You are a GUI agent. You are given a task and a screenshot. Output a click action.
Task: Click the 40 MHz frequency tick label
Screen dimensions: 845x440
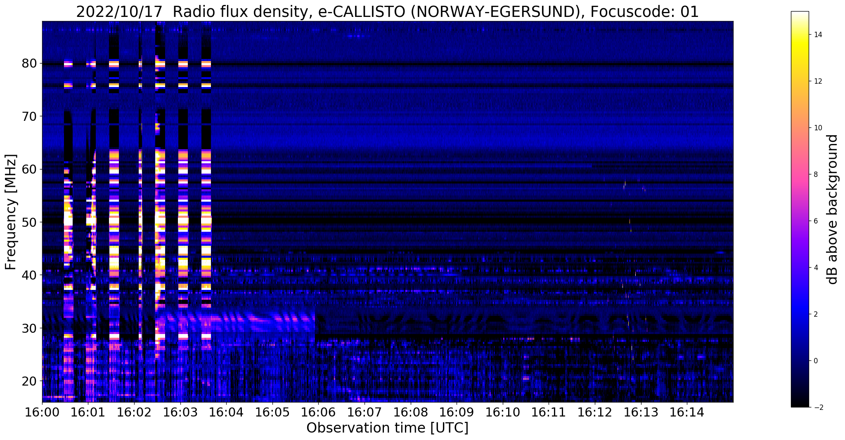click(29, 275)
